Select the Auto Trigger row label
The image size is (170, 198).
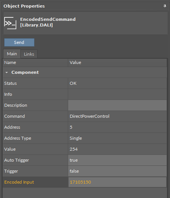(17, 160)
